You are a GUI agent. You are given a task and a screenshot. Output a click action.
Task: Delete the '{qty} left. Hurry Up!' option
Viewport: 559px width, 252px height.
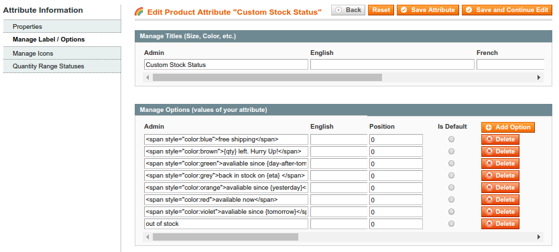click(500, 151)
